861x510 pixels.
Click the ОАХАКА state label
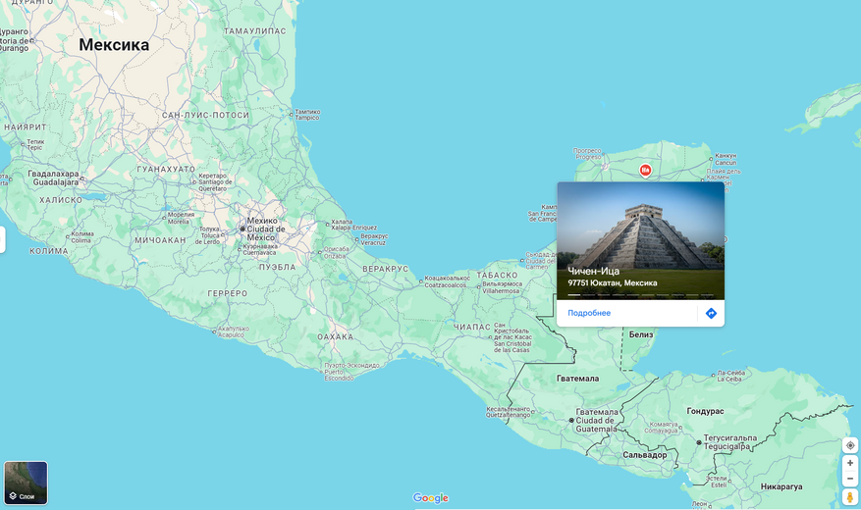pos(335,336)
